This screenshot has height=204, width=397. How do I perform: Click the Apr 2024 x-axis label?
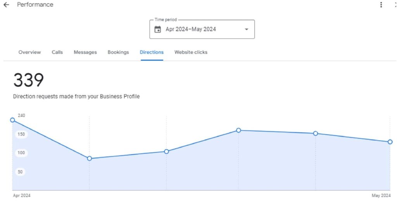(22, 195)
